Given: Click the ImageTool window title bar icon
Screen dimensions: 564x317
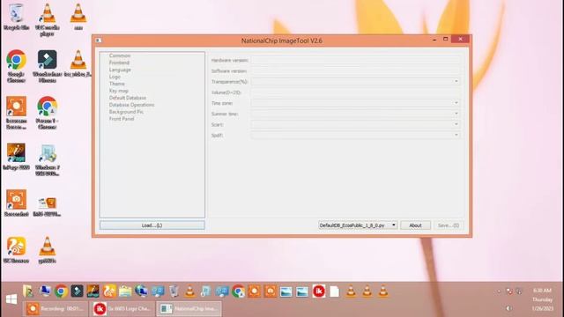Looking at the screenshot, I should coord(99,41).
